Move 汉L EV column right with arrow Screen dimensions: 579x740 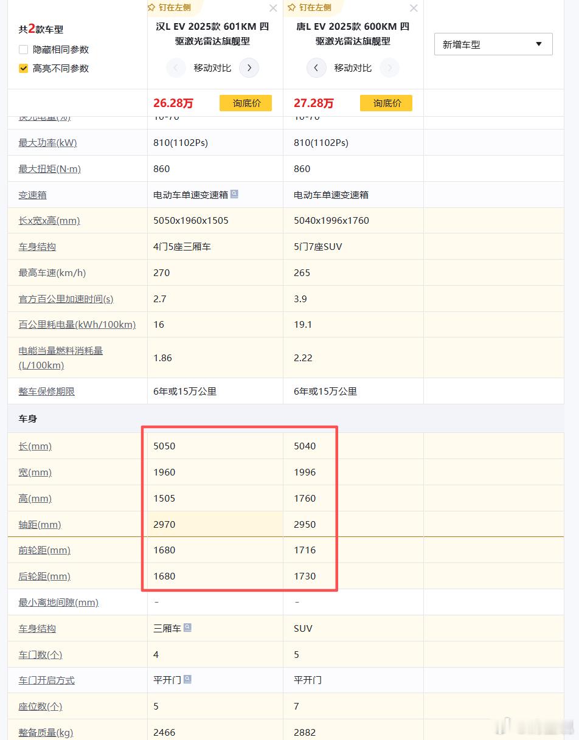point(249,67)
